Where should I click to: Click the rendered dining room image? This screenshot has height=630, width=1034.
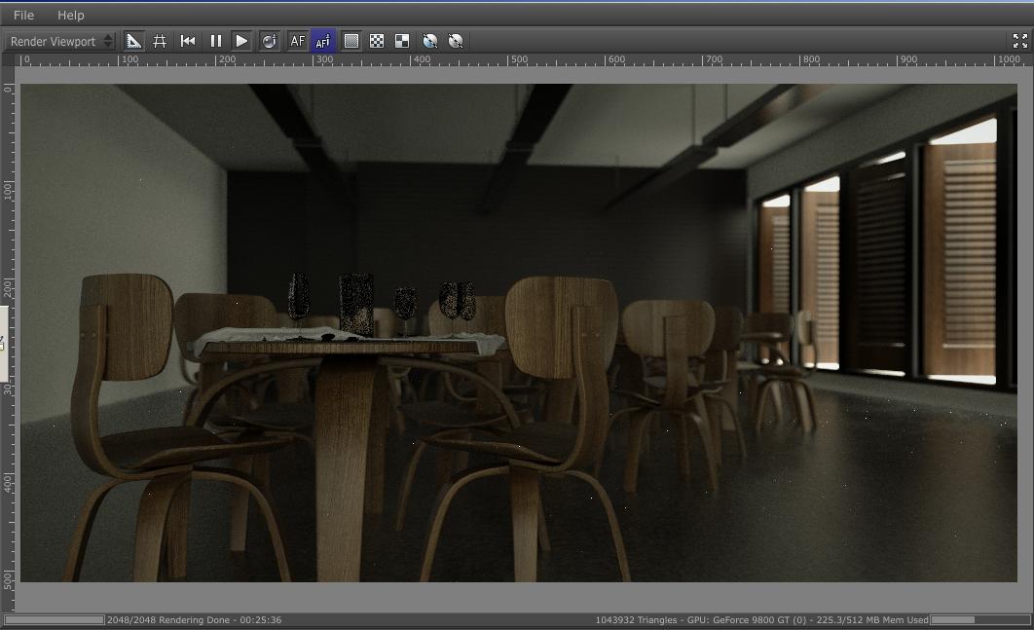point(519,332)
